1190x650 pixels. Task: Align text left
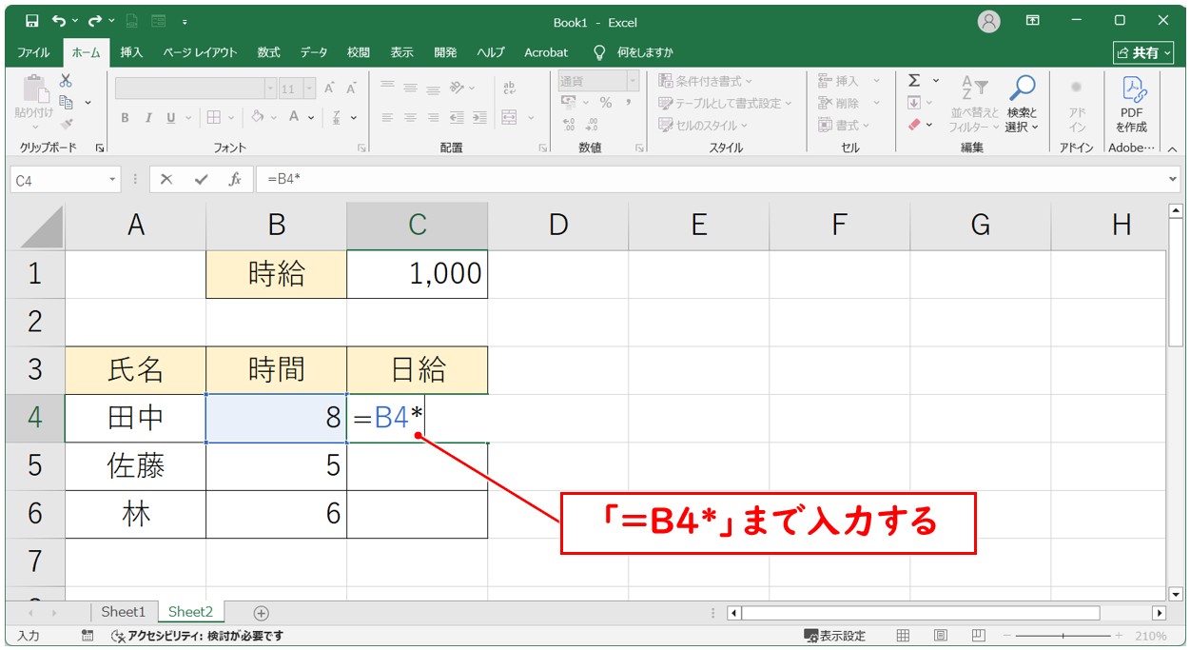(x=388, y=118)
